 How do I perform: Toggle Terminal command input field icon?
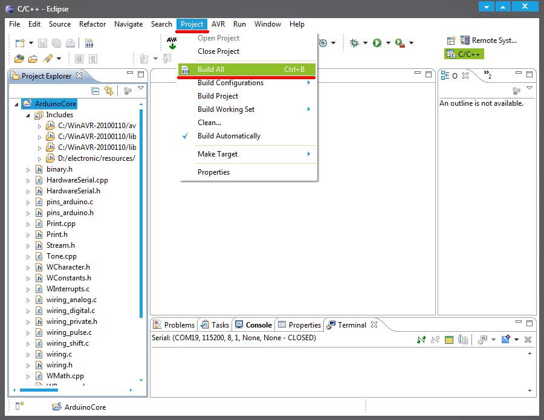[x=463, y=340]
